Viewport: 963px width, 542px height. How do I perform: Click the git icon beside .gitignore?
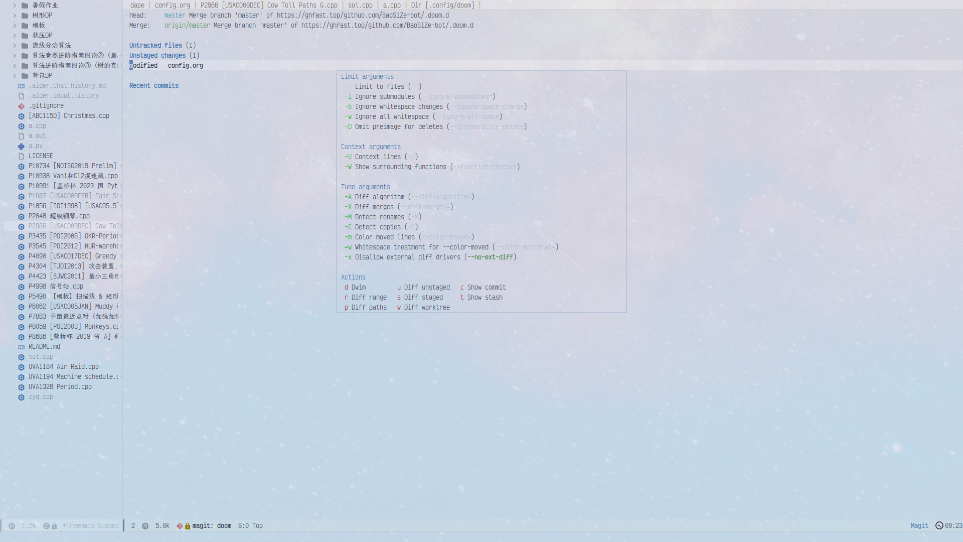tap(21, 106)
